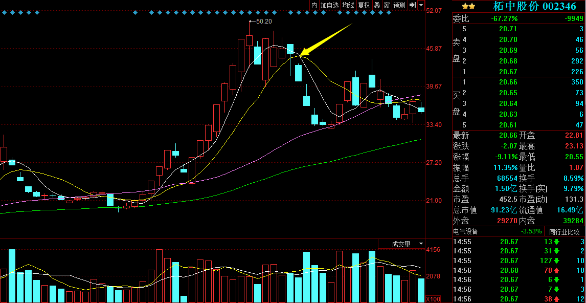
Task: Click the X100 volume scale label
Action: [x=434, y=298]
